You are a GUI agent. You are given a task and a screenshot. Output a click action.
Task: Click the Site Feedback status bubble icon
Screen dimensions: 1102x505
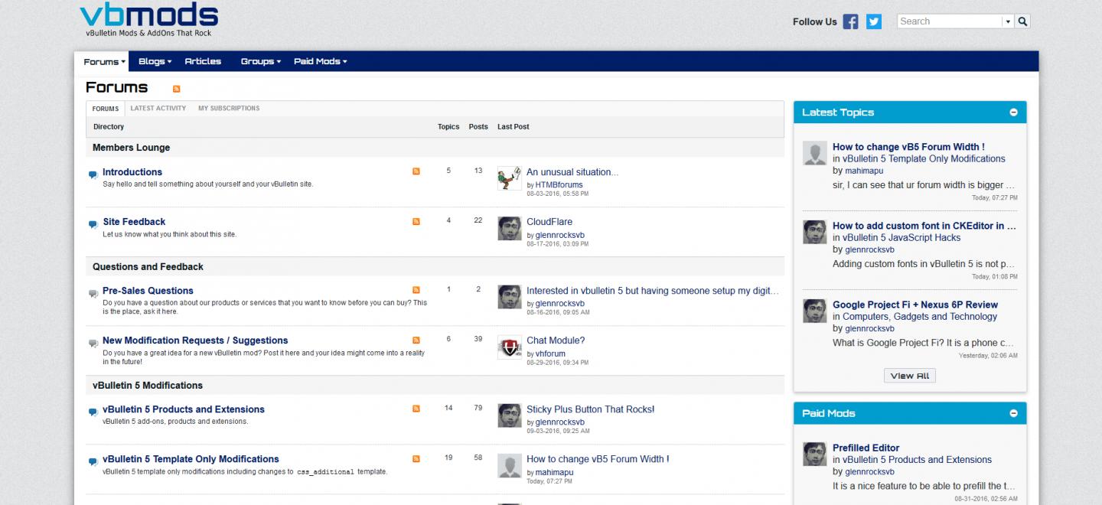click(x=93, y=224)
